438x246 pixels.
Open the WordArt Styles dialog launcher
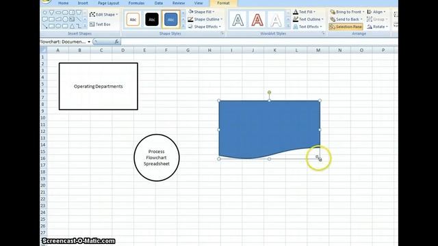click(323, 33)
